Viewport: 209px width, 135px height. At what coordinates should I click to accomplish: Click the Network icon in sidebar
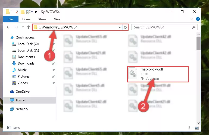(x=12, y=109)
